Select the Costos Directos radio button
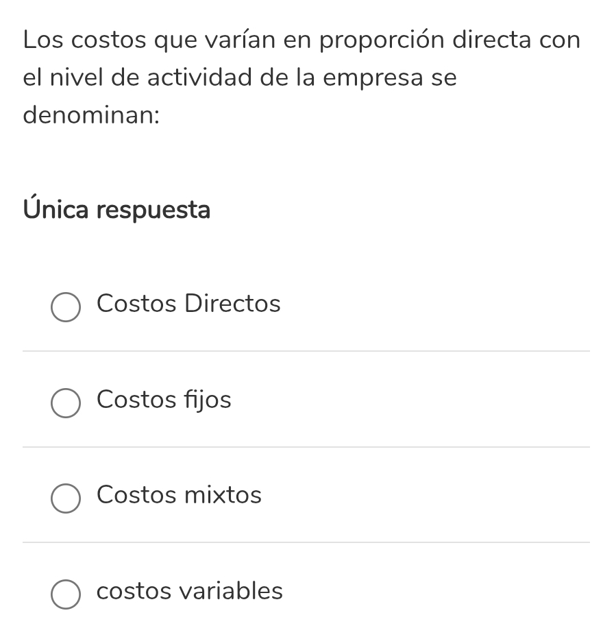603x626 pixels. [x=66, y=308]
